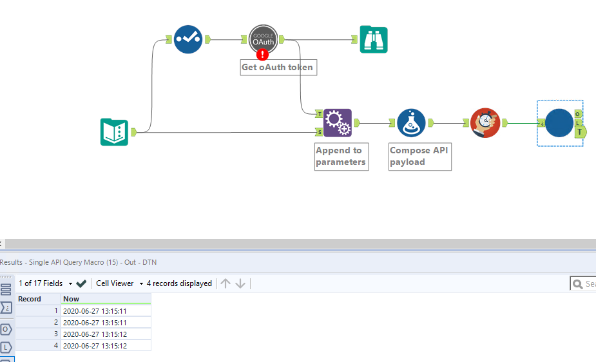Click output anchor of Text Input tool
Viewport: 596px width, 362px height.
(x=134, y=132)
